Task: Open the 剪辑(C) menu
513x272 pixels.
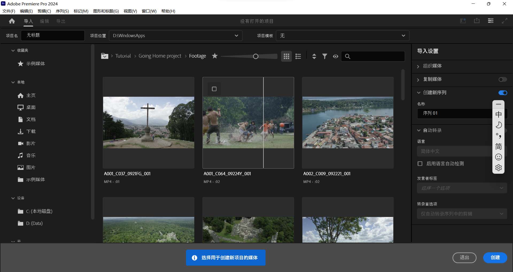Action: point(44,11)
